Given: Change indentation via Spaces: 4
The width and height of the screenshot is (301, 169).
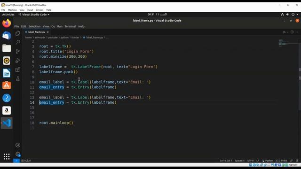Looking at the screenshot, I should click(239, 161).
